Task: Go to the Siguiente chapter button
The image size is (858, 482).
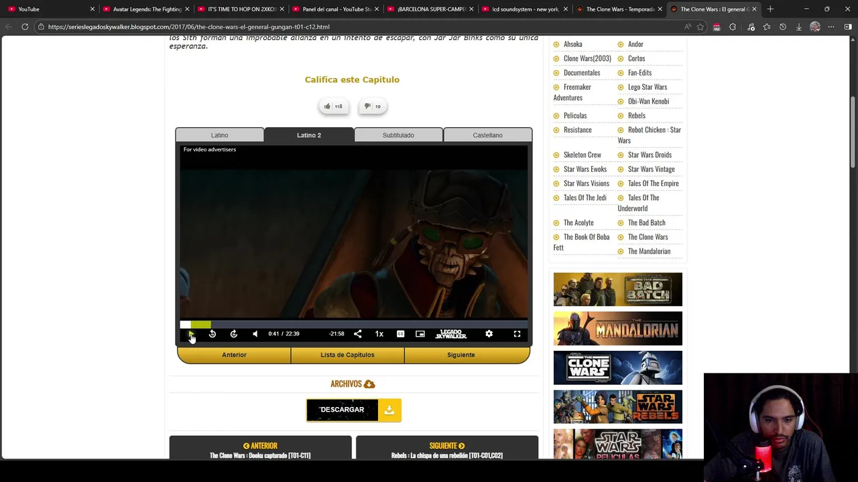Action: (x=461, y=355)
